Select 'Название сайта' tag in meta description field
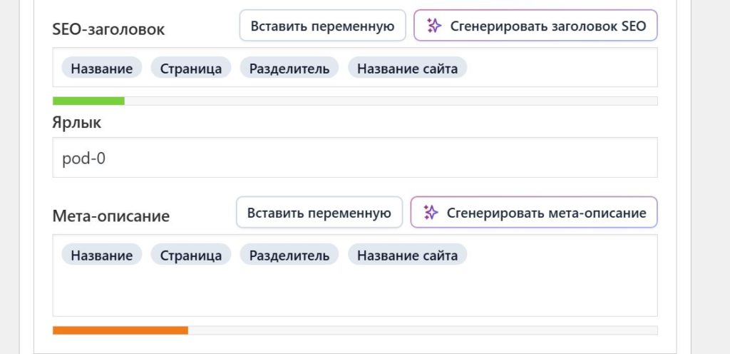The image size is (730, 354). click(407, 254)
